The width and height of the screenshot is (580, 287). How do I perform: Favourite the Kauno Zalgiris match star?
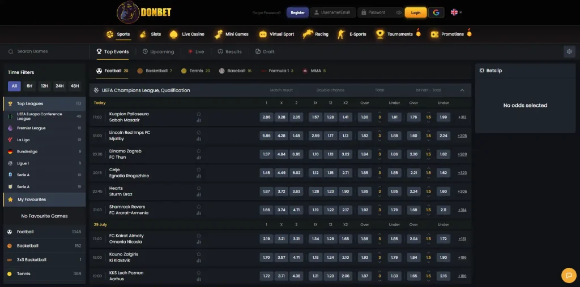[199, 254]
